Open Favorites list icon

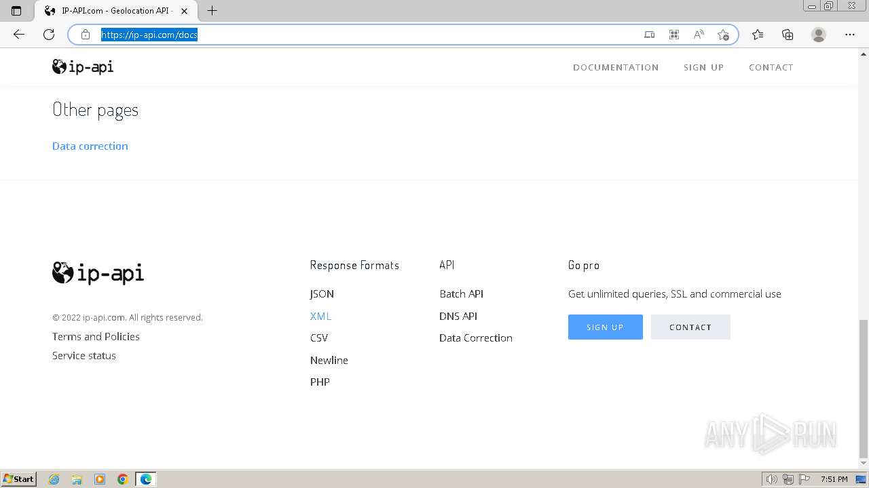pyautogui.click(x=758, y=35)
